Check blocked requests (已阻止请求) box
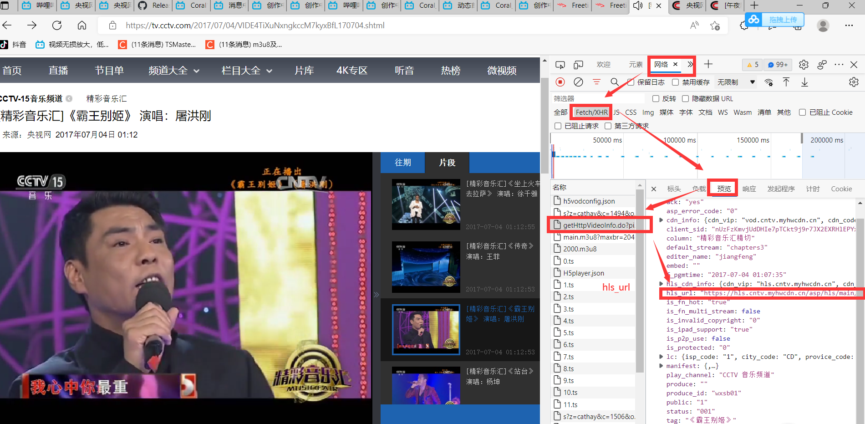This screenshot has width=865, height=424. click(558, 126)
